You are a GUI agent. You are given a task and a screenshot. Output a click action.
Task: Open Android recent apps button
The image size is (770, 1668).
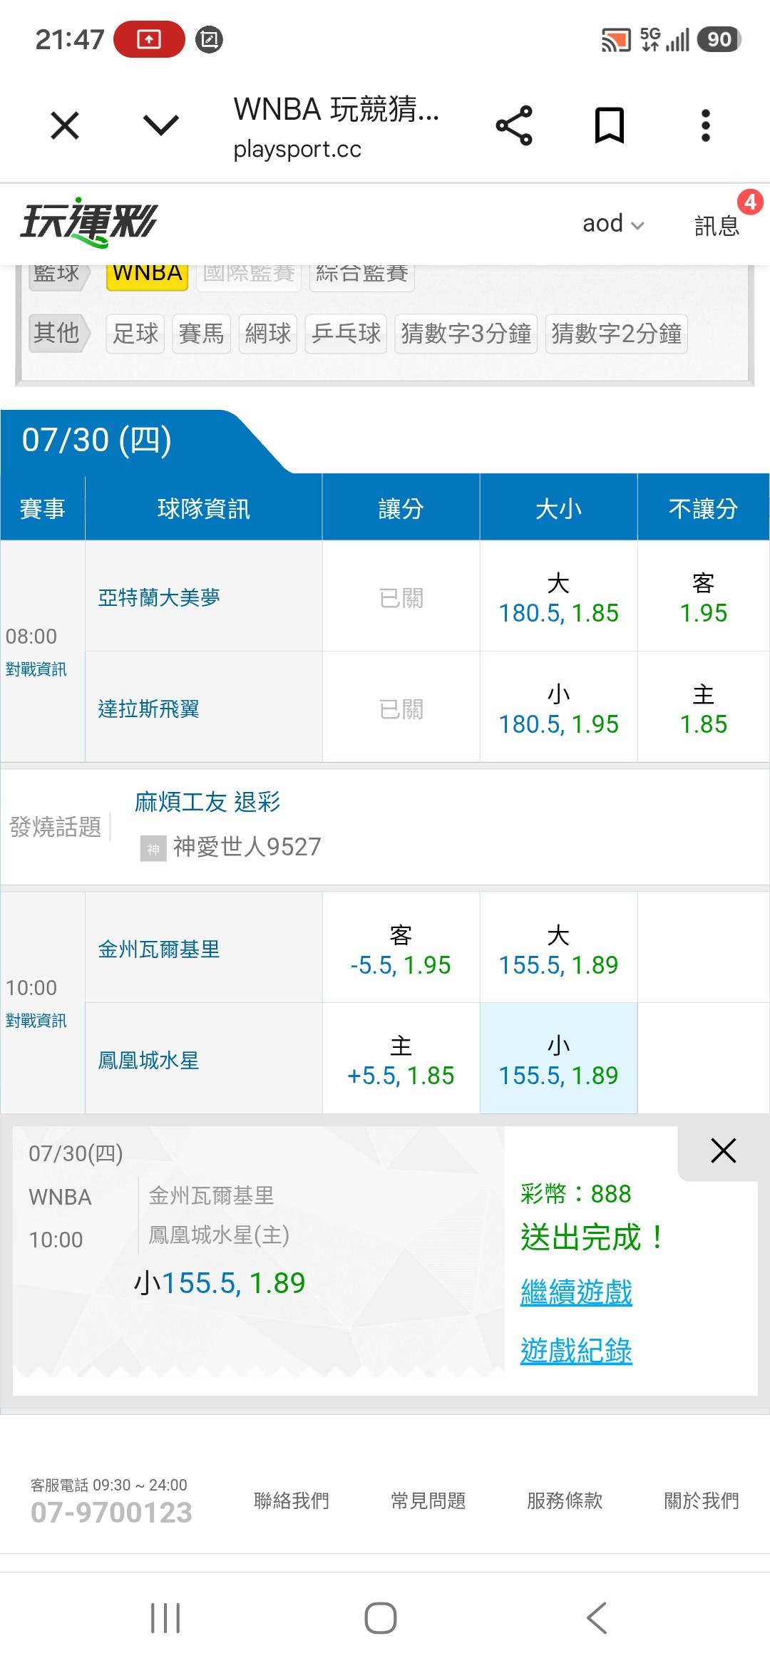click(165, 1617)
